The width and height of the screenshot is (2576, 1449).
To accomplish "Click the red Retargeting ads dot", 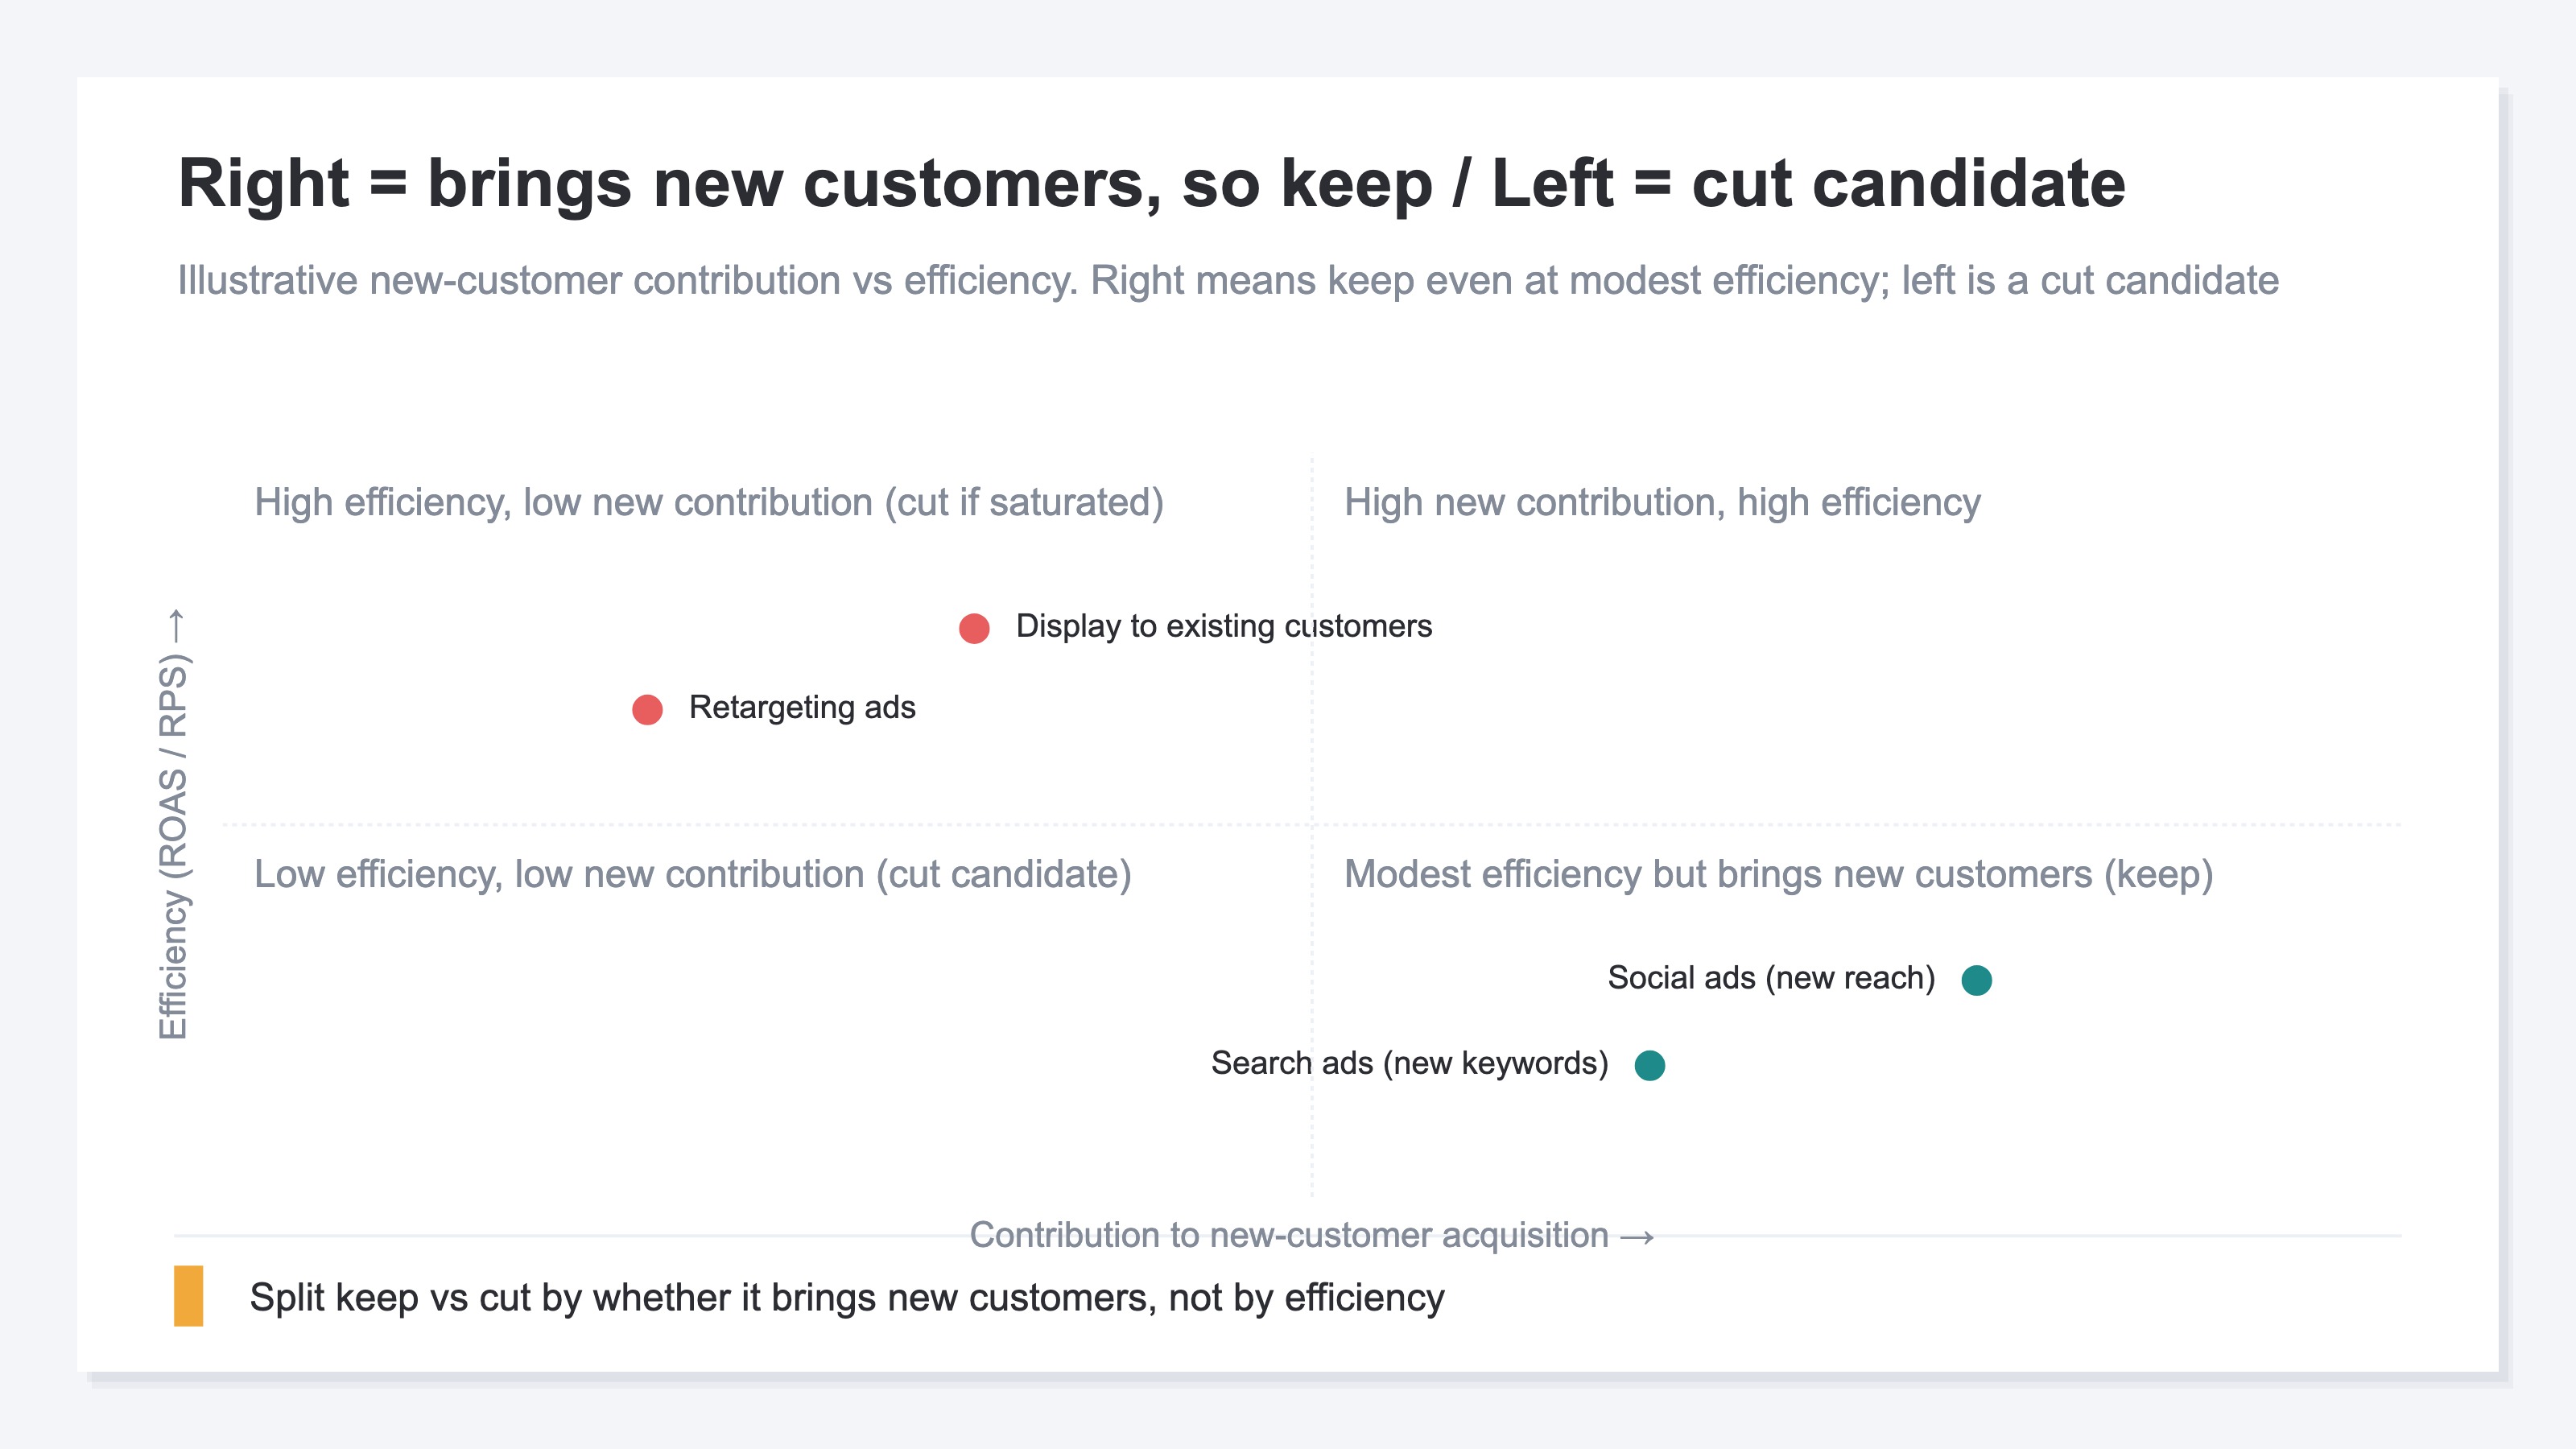I will tap(647, 709).
